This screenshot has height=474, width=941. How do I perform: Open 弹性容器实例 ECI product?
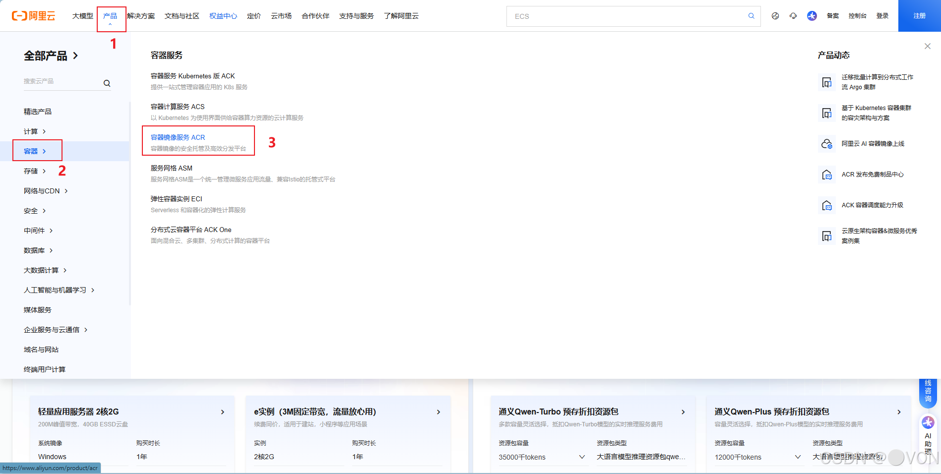coord(177,199)
